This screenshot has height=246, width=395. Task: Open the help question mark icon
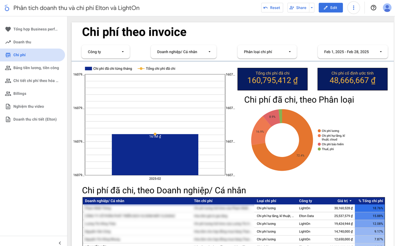coord(373,8)
